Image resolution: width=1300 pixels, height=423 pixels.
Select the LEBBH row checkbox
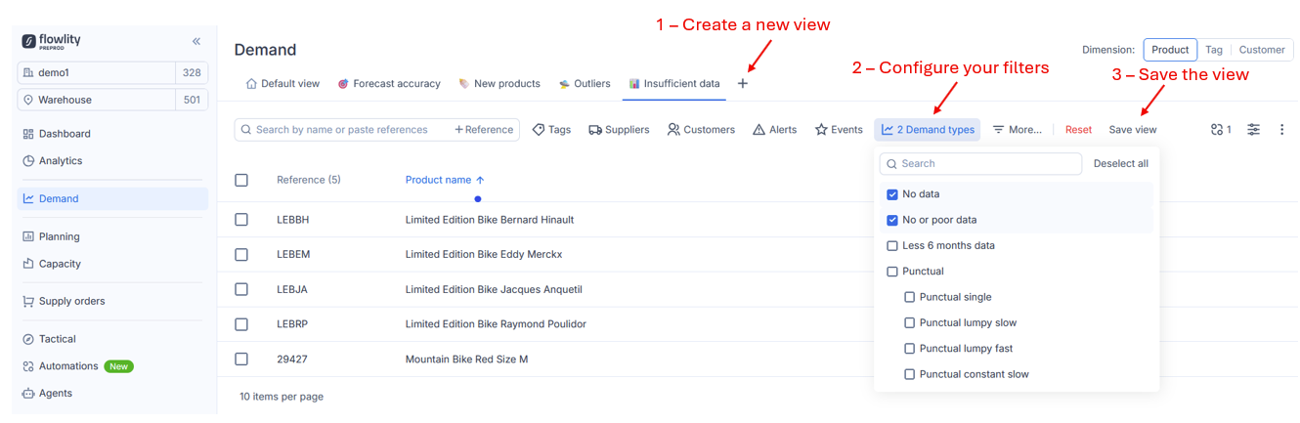(241, 220)
